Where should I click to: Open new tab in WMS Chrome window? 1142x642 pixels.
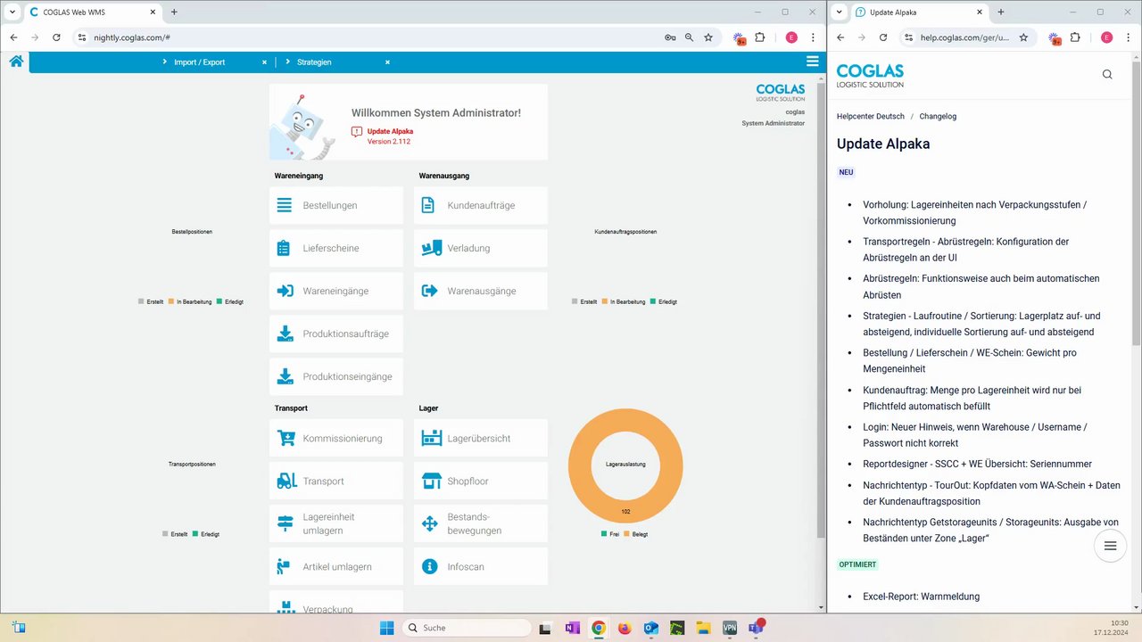tap(174, 12)
